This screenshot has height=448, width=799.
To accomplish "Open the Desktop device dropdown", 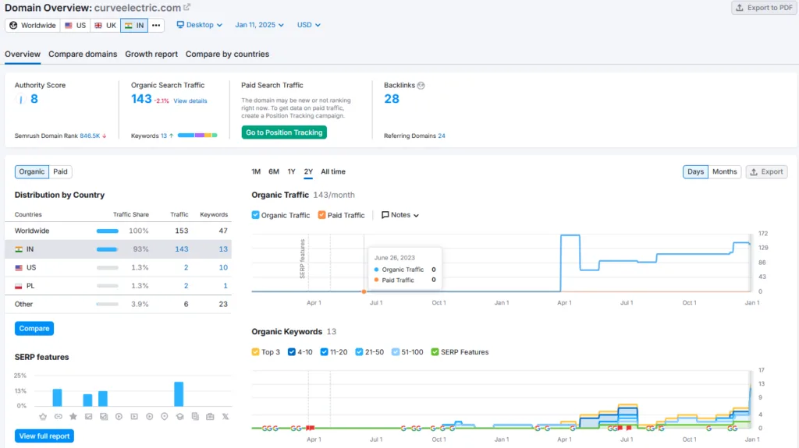I will point(199,24).
